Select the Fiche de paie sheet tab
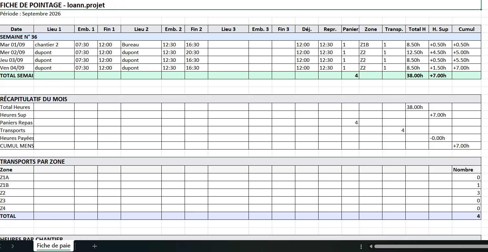The width and height of the screenshot is (488, 252). click(54, 246)
